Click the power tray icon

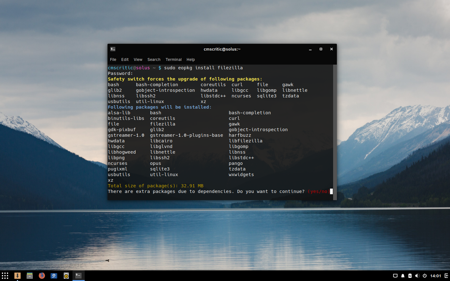pos(425,276)
